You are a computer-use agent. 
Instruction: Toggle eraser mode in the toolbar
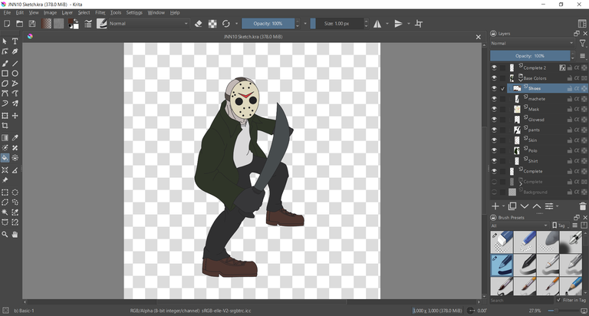199,24
